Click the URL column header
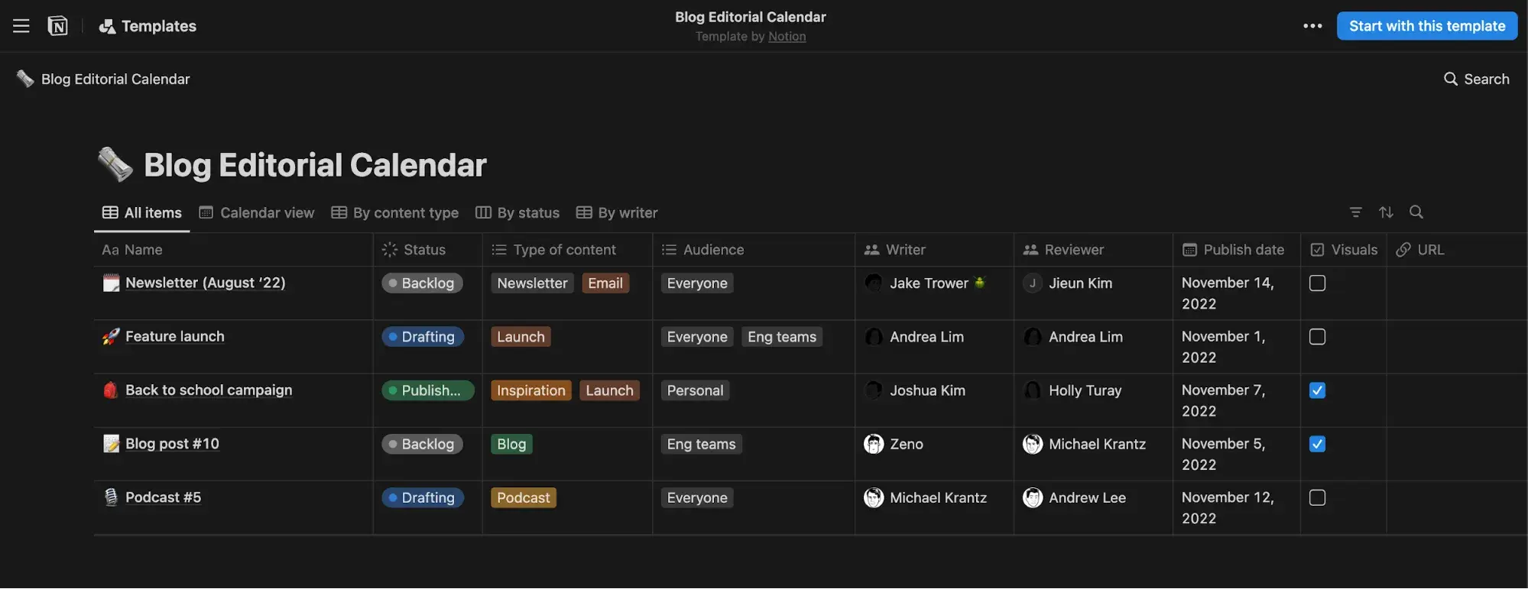1528x589 pixels. click(x=1456, y=250)
